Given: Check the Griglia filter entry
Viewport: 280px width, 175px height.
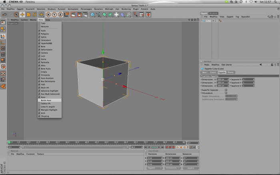Looking at the screenshot, I should tap(44, 72).
